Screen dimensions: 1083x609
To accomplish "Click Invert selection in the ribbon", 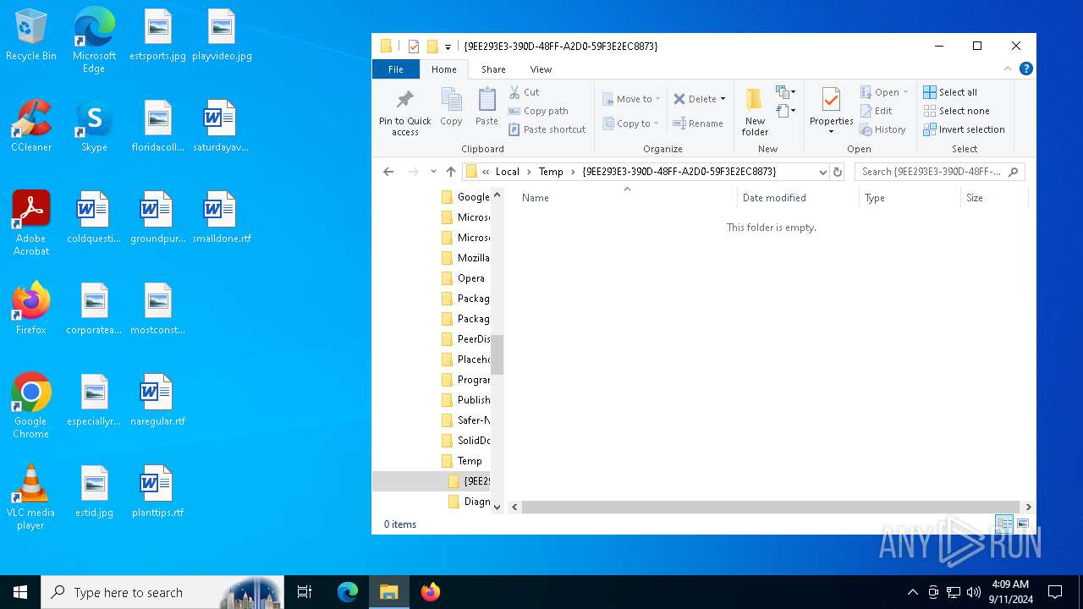I will [964, 129].
